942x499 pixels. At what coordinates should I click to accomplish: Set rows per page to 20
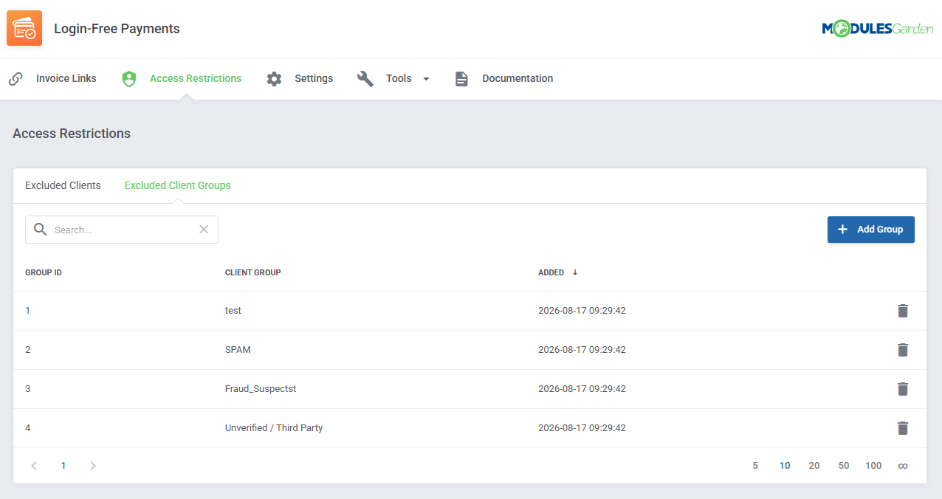tap(814, 466)
